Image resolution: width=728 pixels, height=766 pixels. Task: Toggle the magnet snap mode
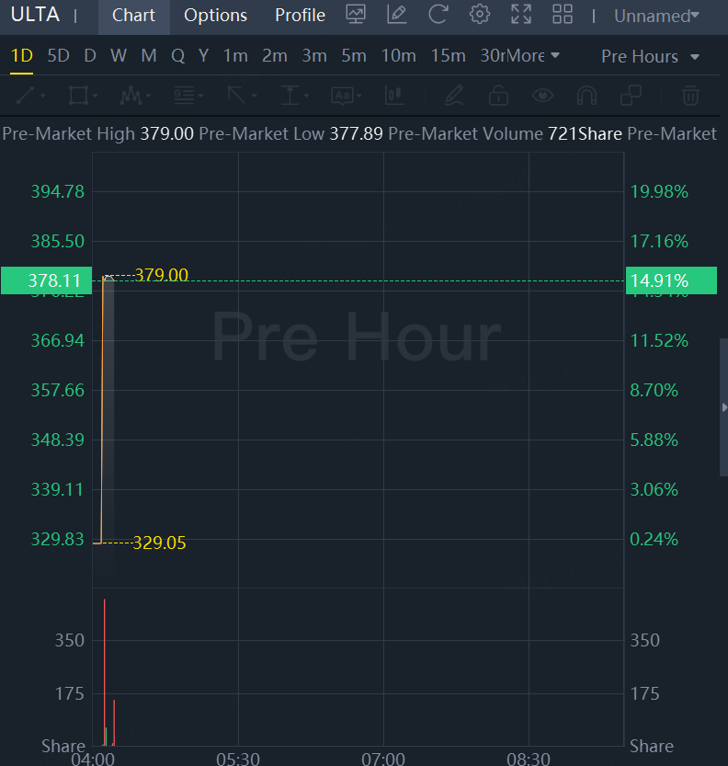[586, 95]
